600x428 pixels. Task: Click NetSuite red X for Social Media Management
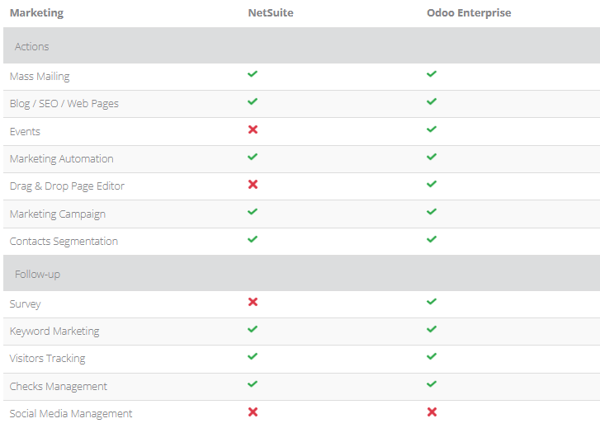pos(253,412)
